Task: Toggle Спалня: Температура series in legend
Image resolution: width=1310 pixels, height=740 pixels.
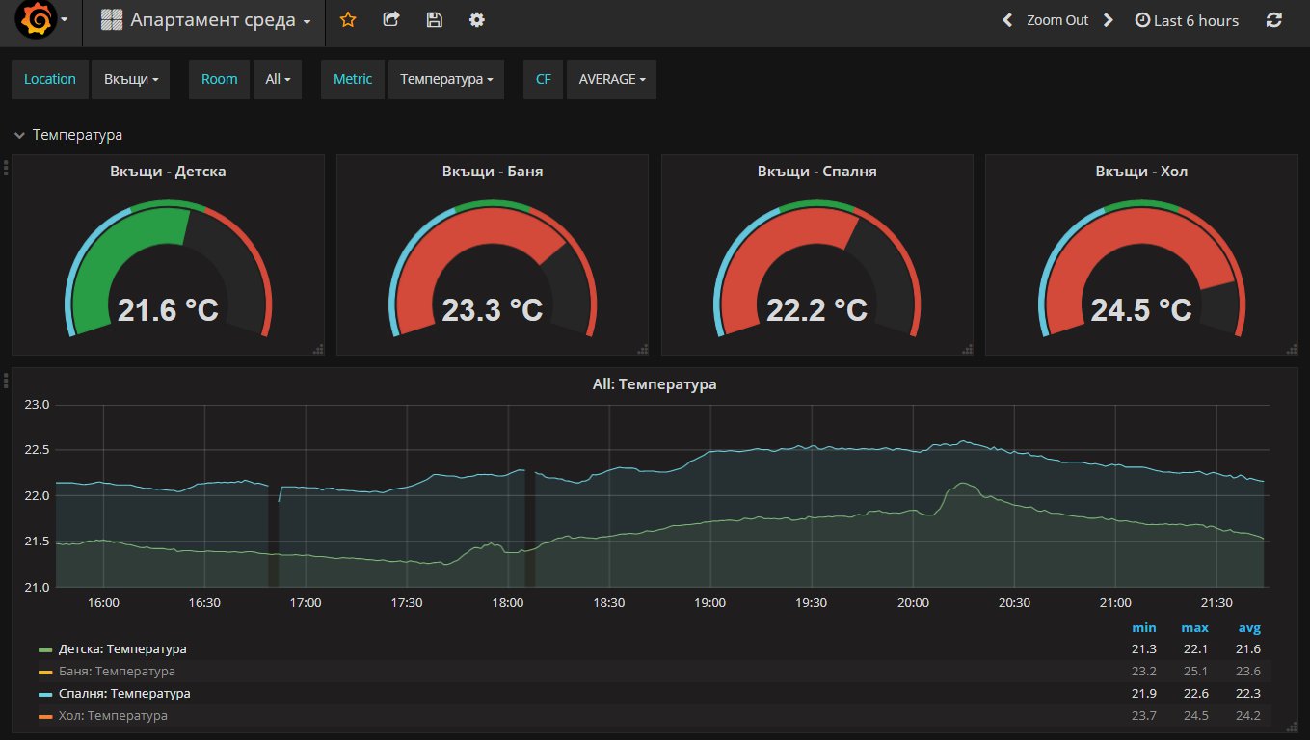Action: (x=124, y=694)
